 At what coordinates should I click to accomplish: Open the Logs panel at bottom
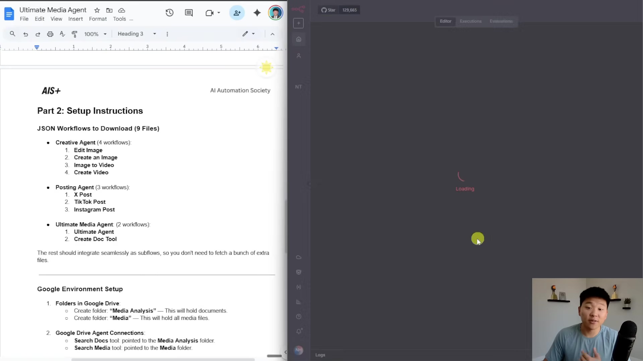[x=320, y=355]
